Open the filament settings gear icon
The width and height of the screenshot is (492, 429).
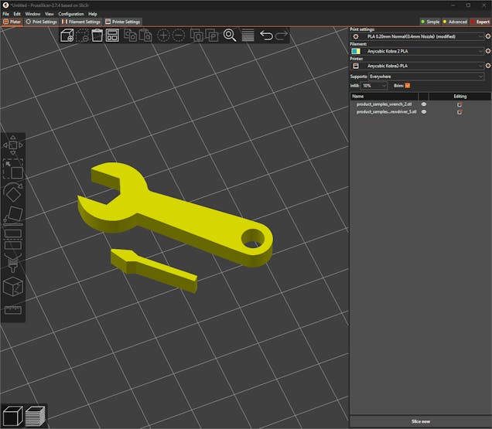[x=488, y=51]
